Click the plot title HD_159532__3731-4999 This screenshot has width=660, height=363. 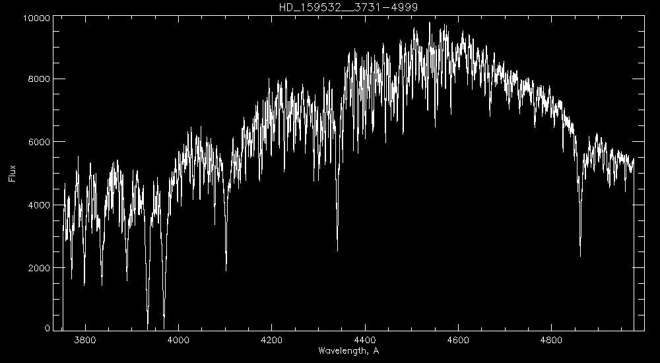point(348,7)
